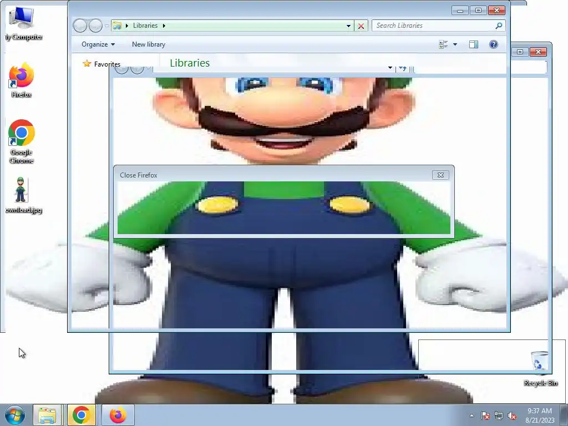
Task: Launch Firefox from the desktop shortcut
Action: coord(22,80)
